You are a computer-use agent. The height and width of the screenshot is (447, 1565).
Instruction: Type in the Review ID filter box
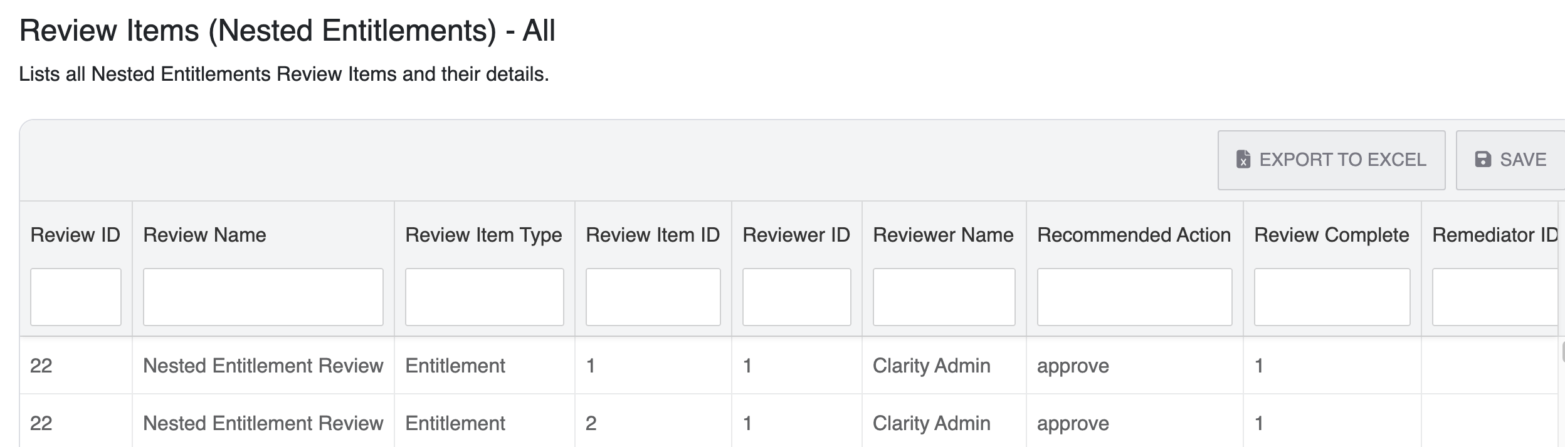(75, 297)
